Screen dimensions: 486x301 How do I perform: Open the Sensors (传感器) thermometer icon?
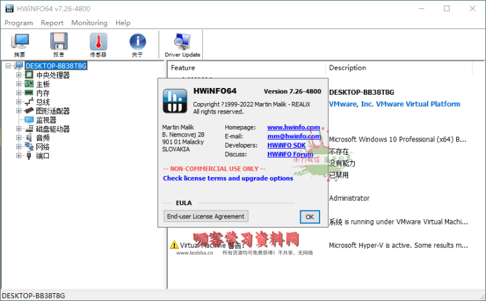[x=98, y=45]
